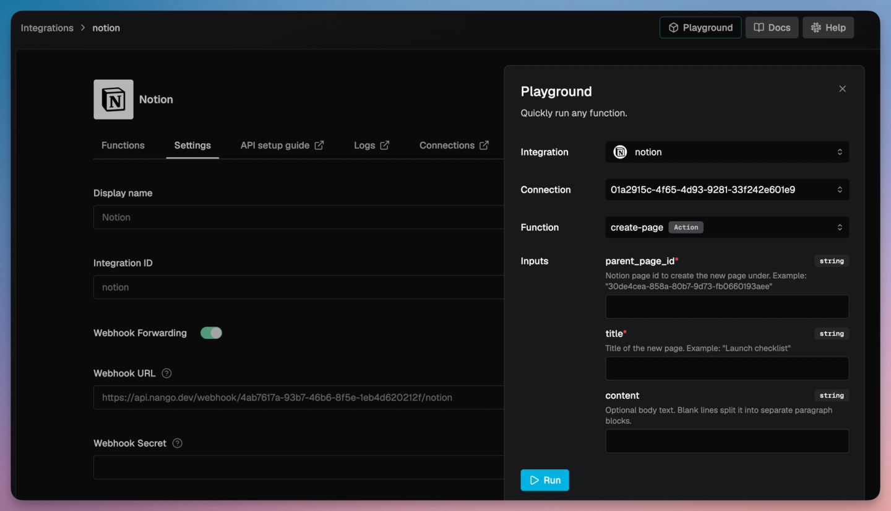
Task: Go to Integrations breadcrumb link
Action: pyautogui.click(x=47, y=28)
